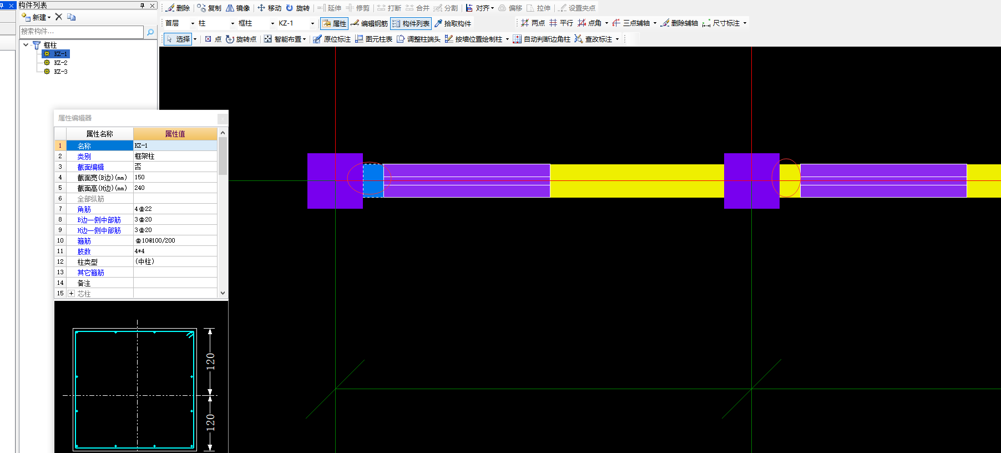Click 删除辅轴 (delete auxiliary axis)
Screen dimensions: 1001x453
click(x=679, y=23)
